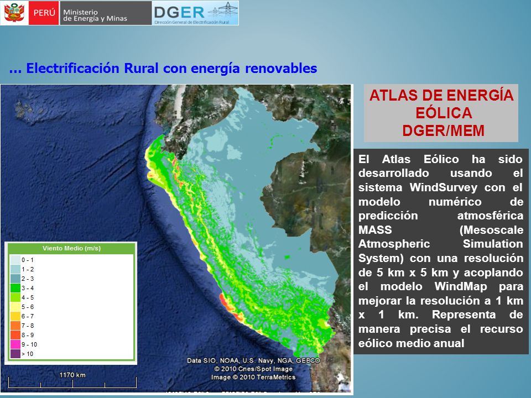Click the 9 - 10 magenta swatch
Viewport: 531px width, 398px height.
pos(15,344)
